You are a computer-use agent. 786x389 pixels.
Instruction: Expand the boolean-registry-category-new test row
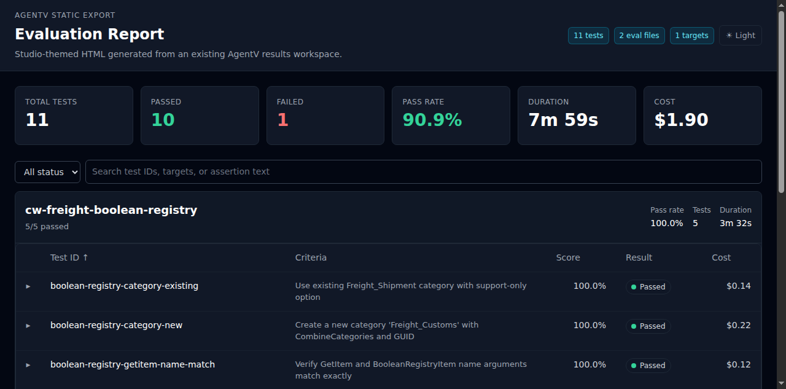click(x=28, y=326)
